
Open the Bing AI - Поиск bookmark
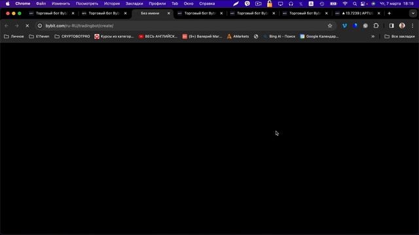[x=280, y=37]
